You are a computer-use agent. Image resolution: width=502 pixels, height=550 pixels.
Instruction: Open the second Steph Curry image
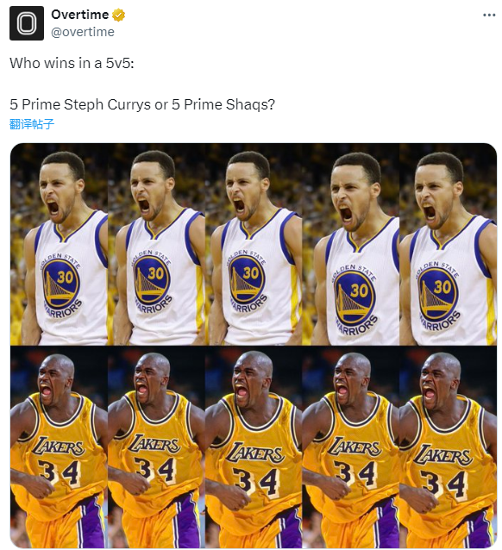157,245
